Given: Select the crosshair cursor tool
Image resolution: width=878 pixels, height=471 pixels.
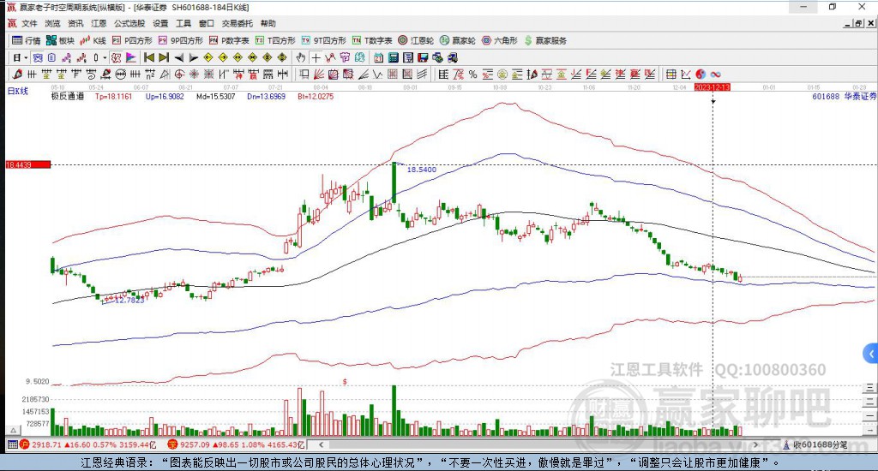Looking at the screenshot, I should pyautogui.click(x=316, y=57).
